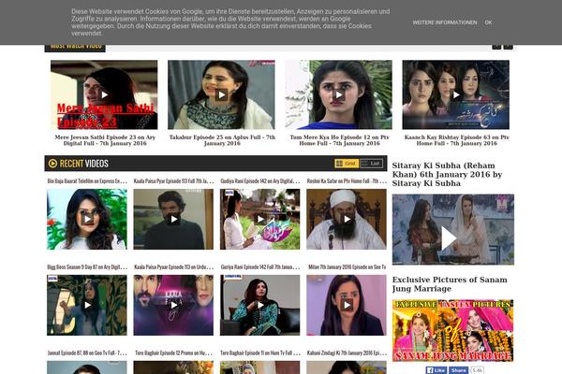
Task: Play Milan 7th January 2016 thumbnail
Action: click(x=347, y=305)
